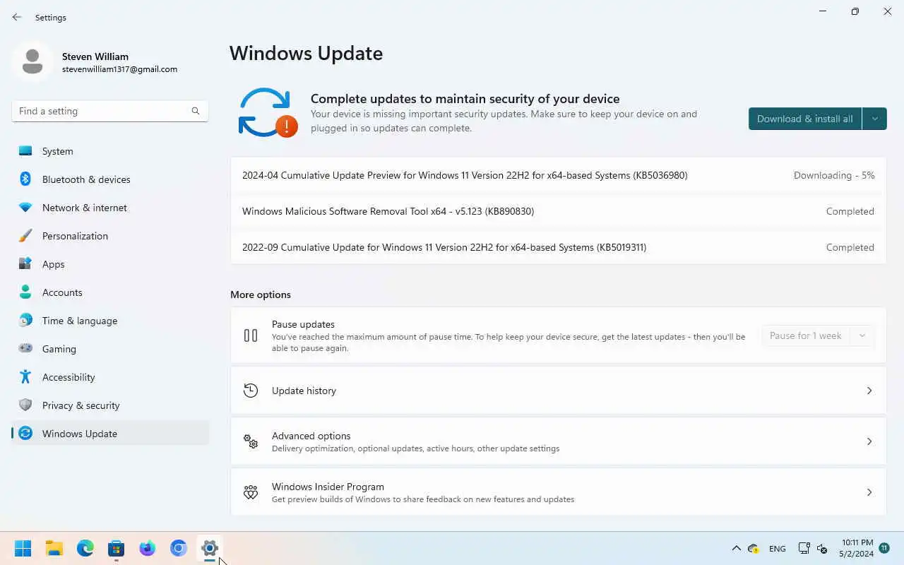Navigate to Personalization settings
Image resolution: width=904 pixels, height=565 pixels.
[x=110, y=236]
